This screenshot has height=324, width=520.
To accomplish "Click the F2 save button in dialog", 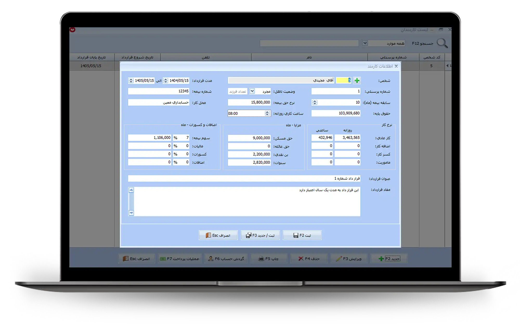I will pos(302,235).
